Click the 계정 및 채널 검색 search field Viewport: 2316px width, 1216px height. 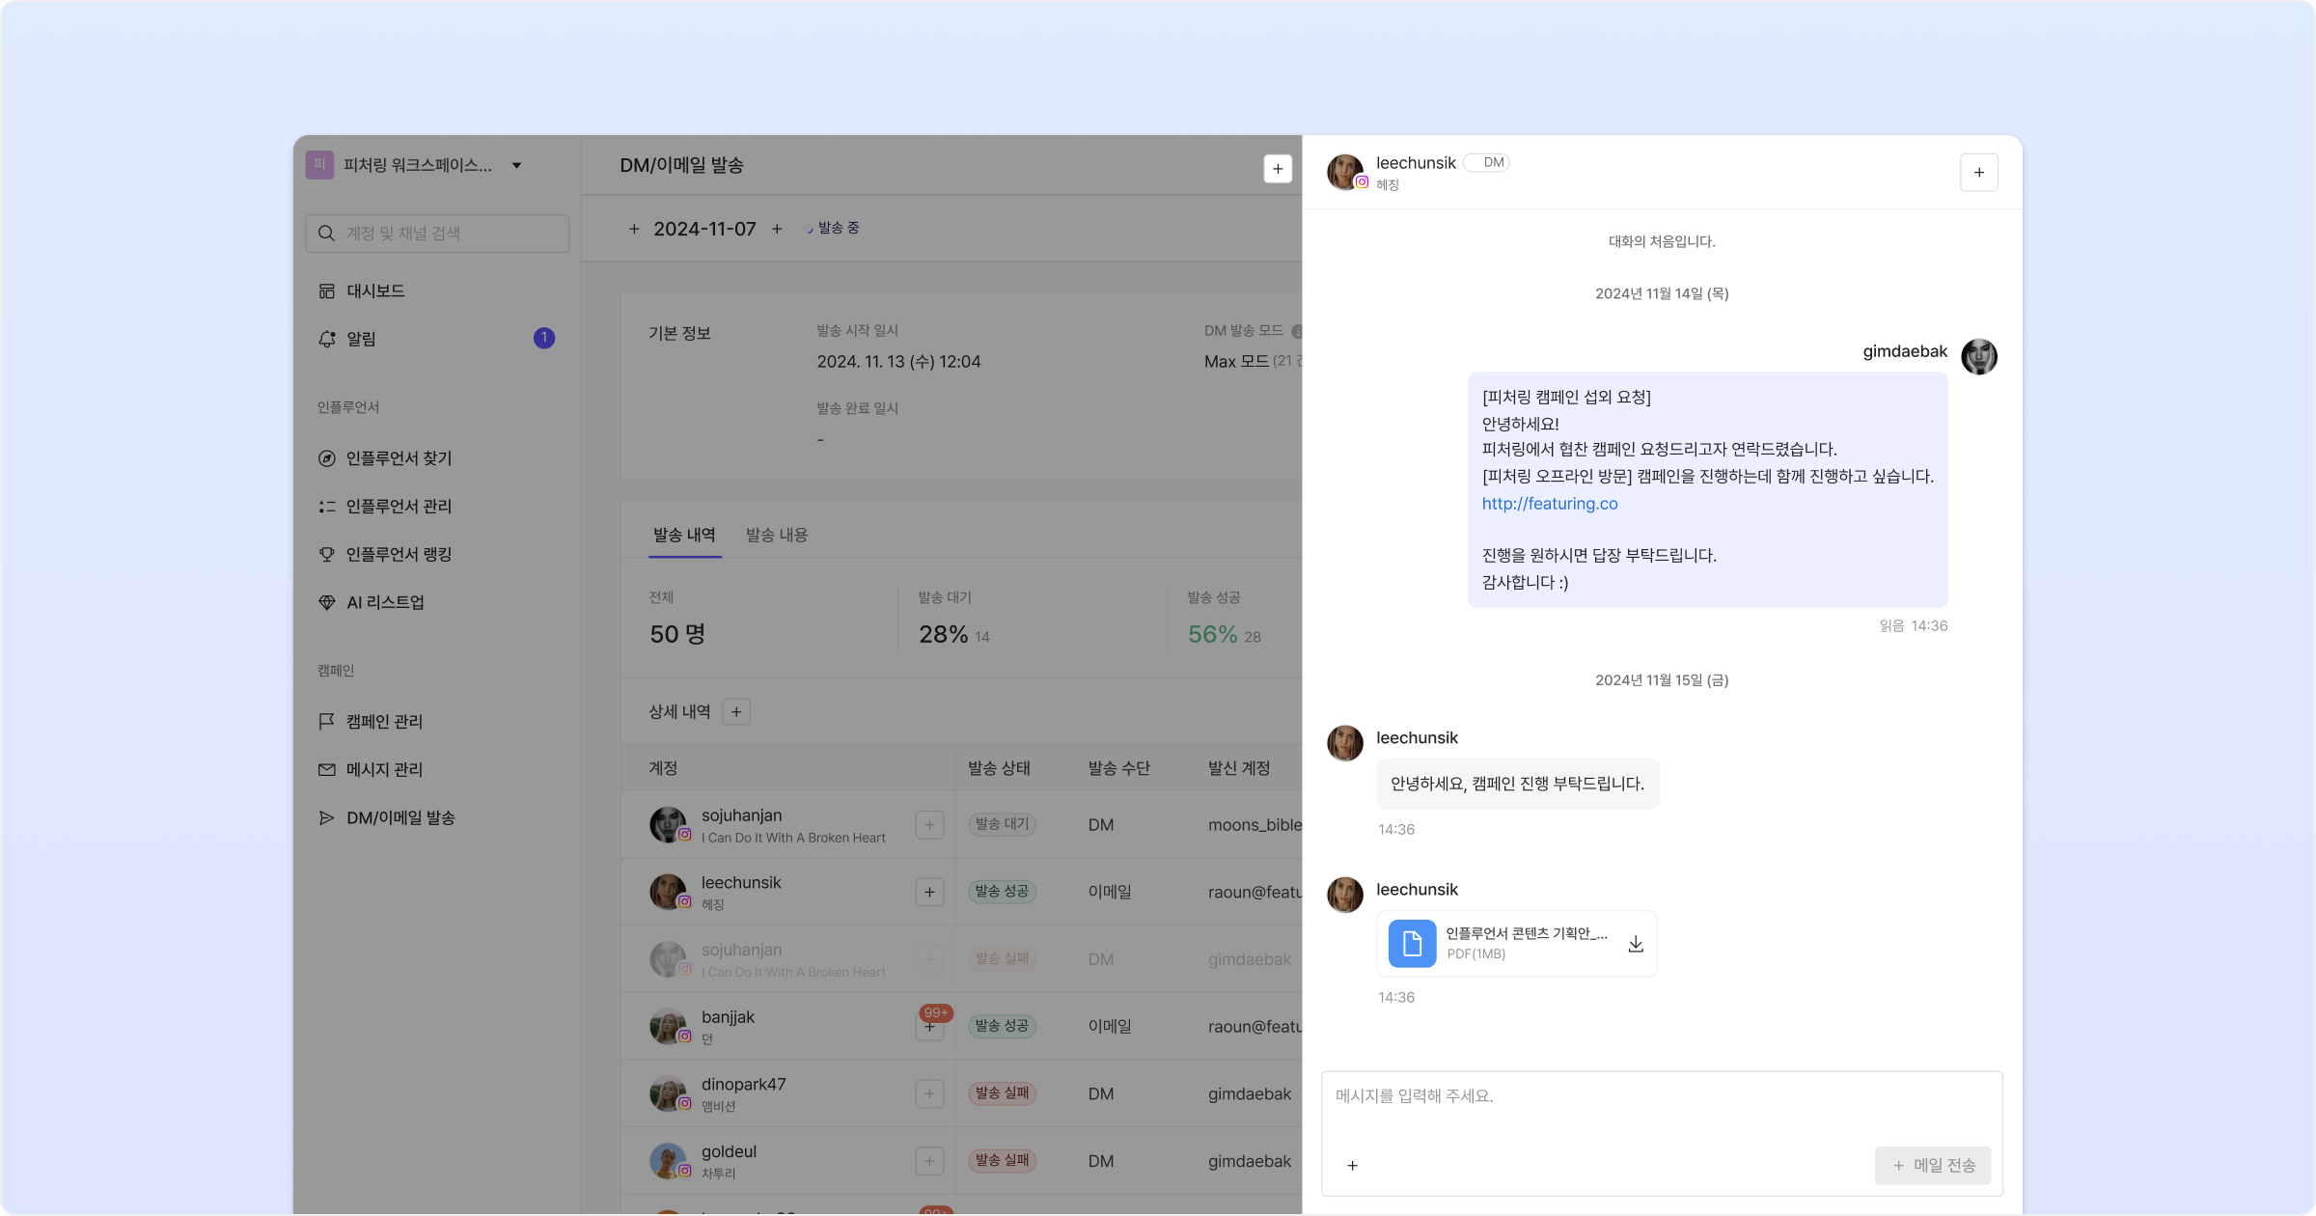(437, 234)
